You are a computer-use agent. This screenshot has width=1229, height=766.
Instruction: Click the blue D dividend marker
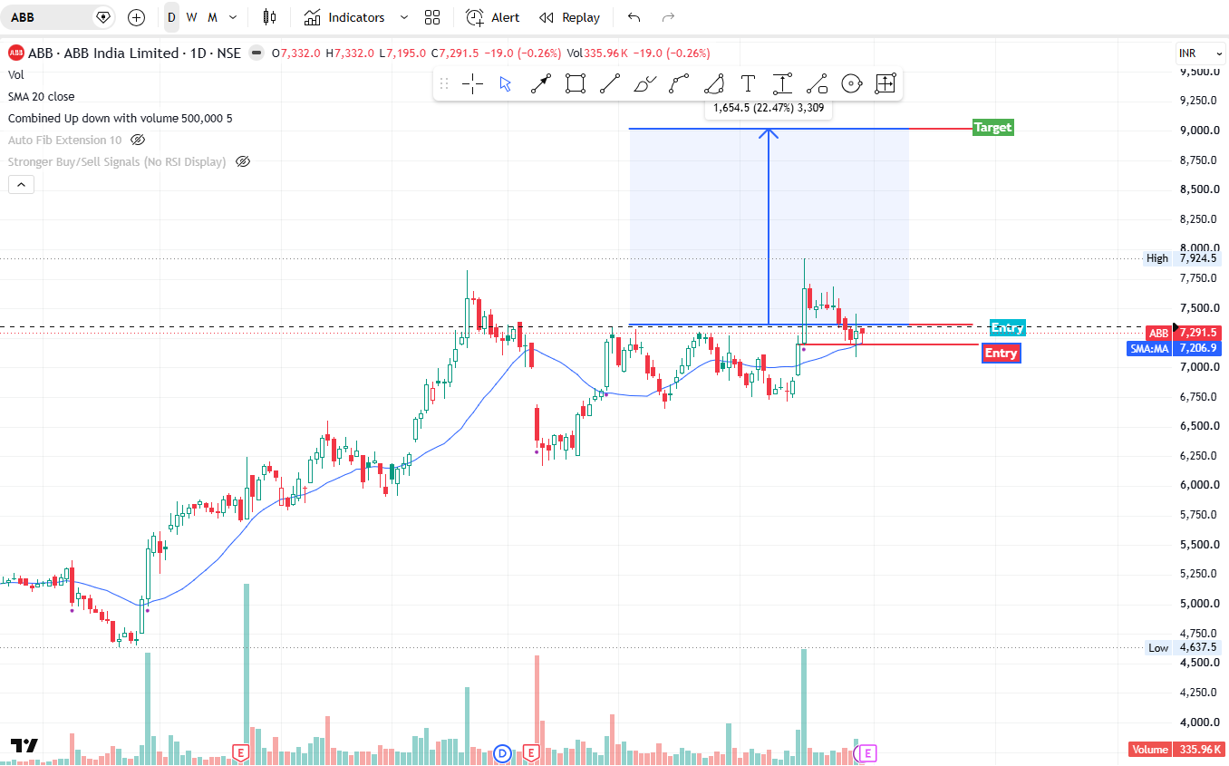coord(504,752)
